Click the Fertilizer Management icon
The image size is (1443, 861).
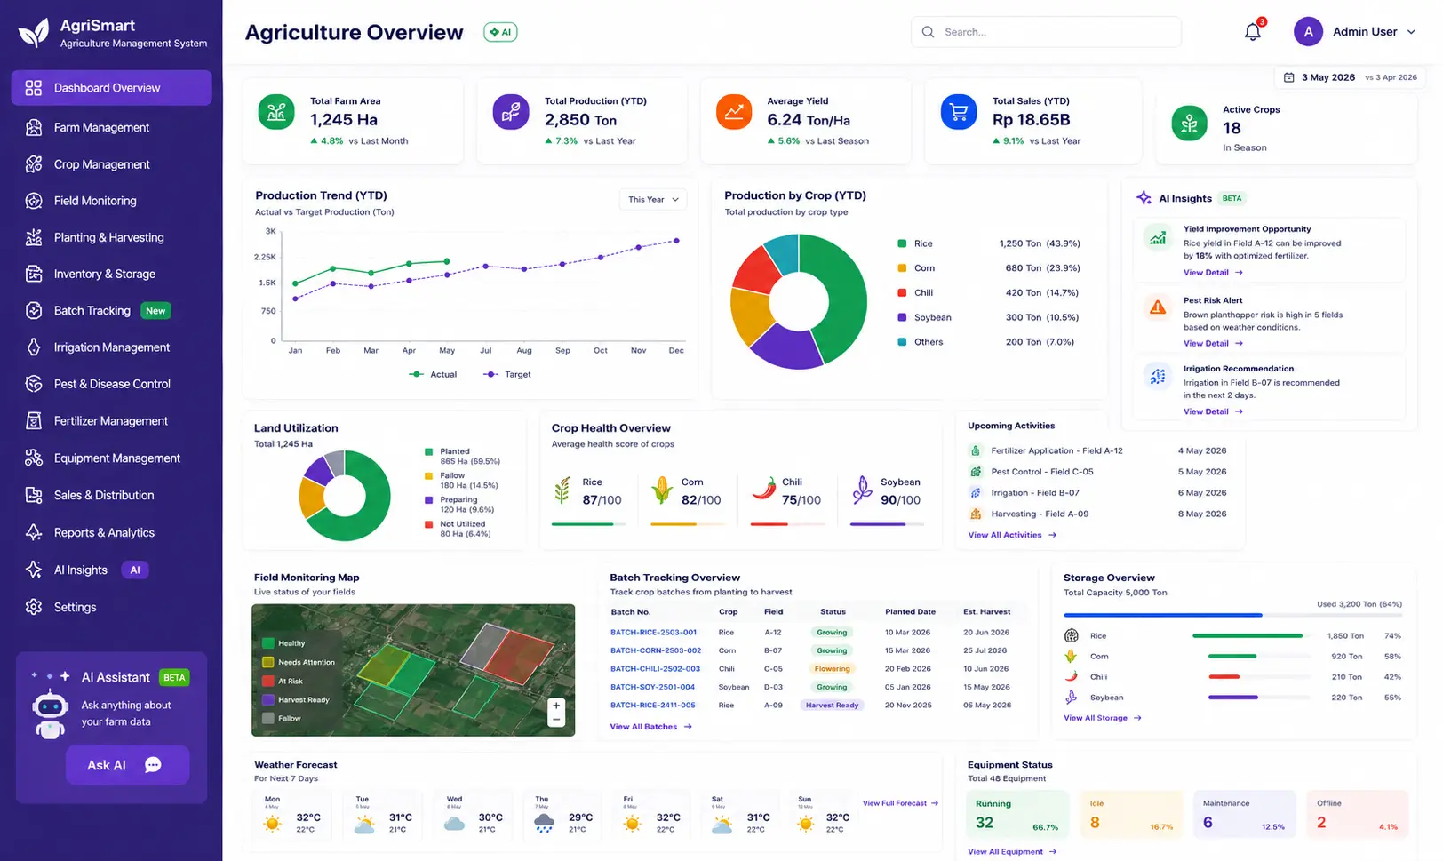click(x=34, y=421)
